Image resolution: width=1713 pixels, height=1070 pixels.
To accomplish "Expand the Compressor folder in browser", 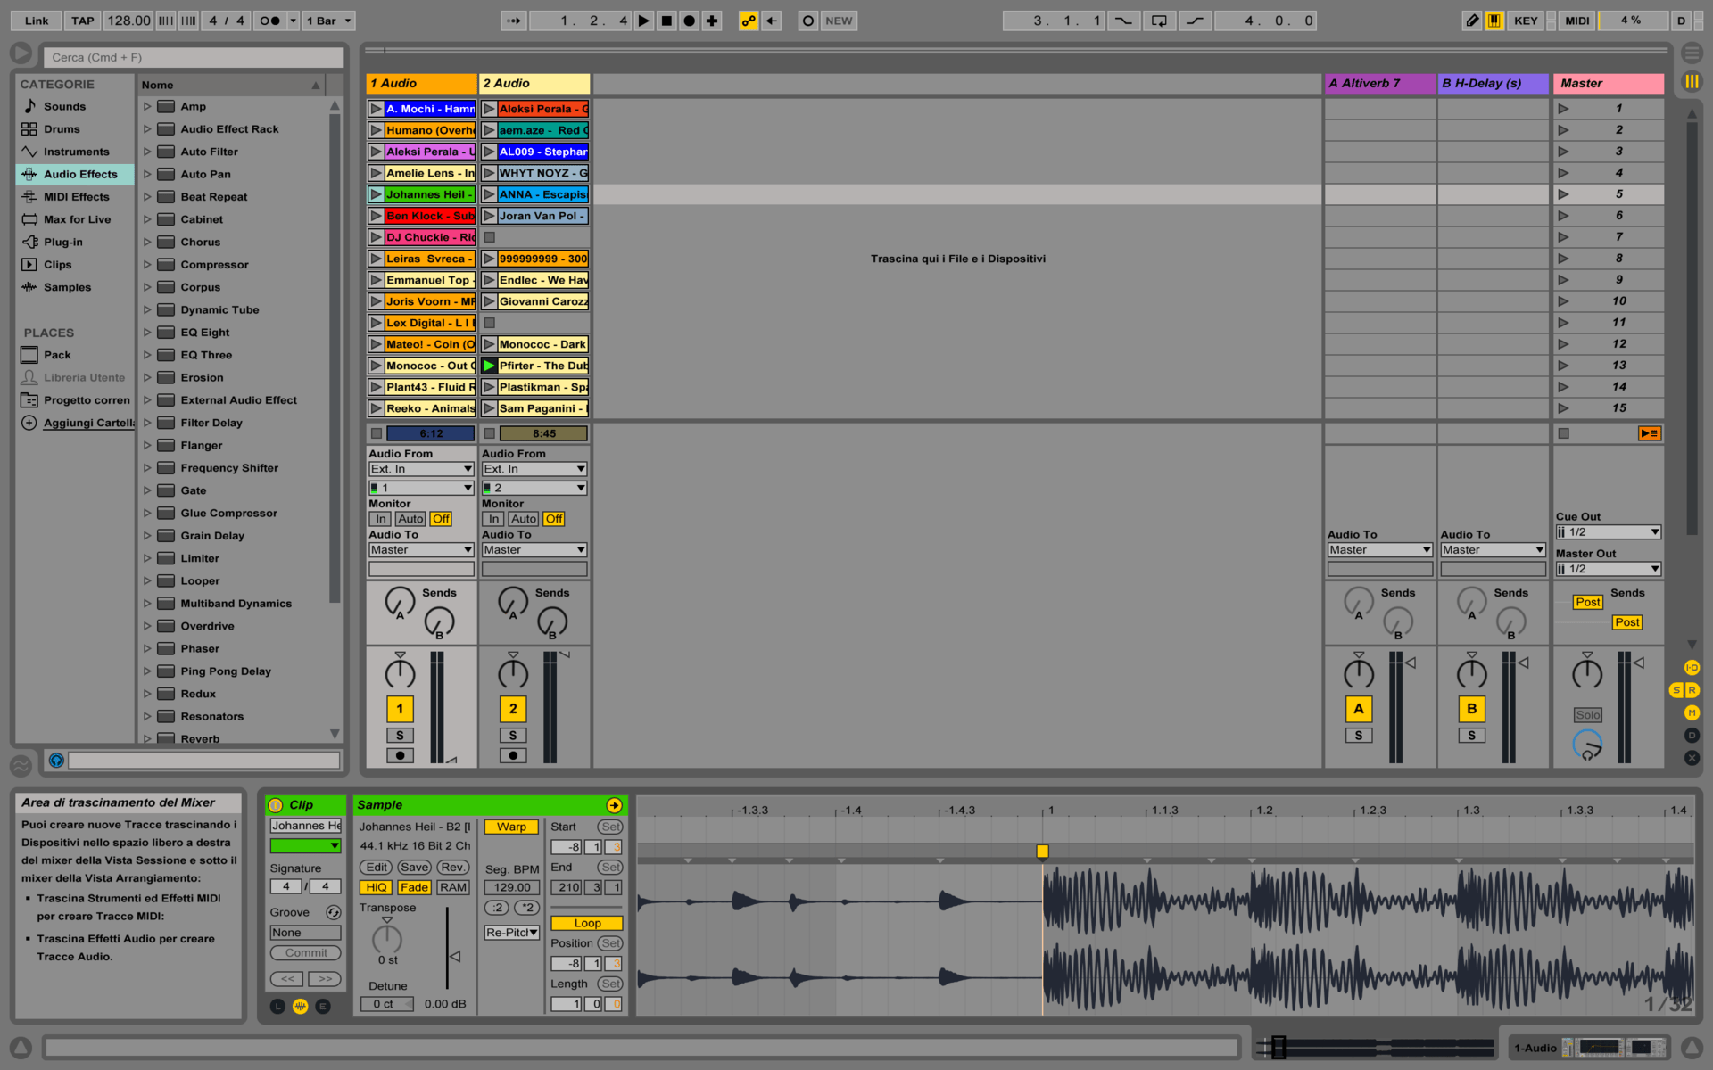I will pos(147,265).
